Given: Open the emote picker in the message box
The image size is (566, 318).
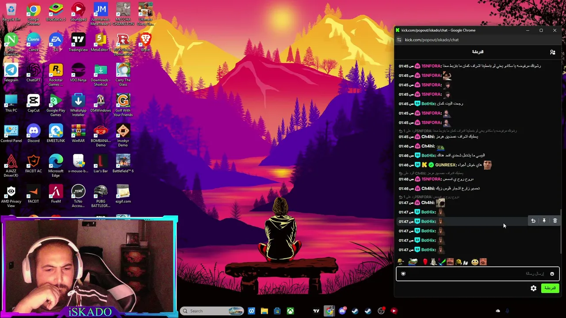Looking at the screenshot, I should tap(552, 274).
